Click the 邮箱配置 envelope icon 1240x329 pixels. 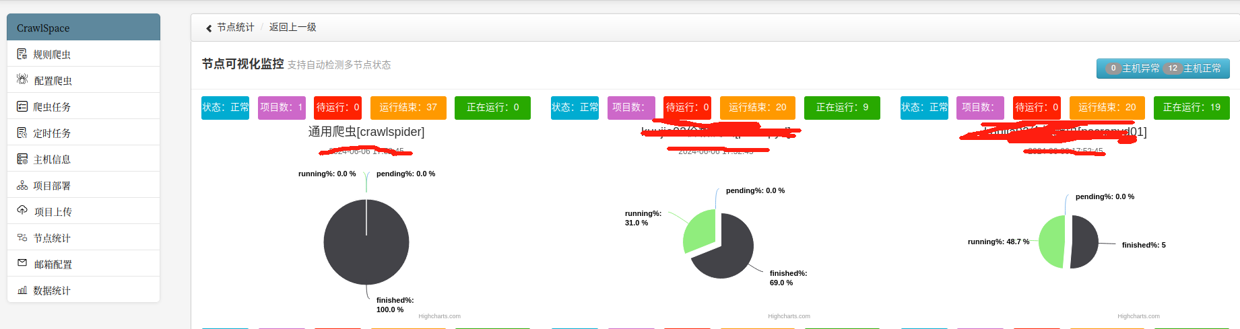point(22,263)
